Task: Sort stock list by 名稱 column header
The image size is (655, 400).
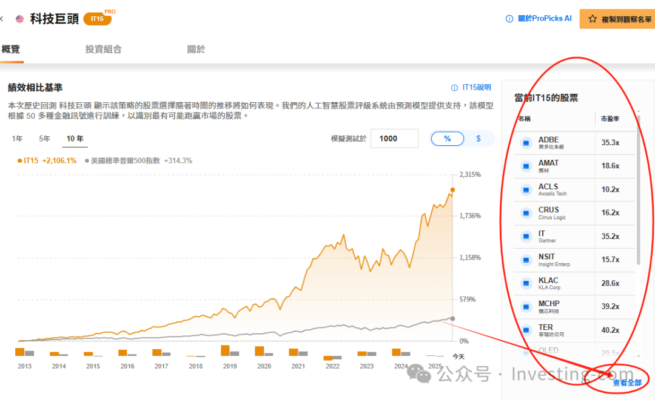Action: 525,119
